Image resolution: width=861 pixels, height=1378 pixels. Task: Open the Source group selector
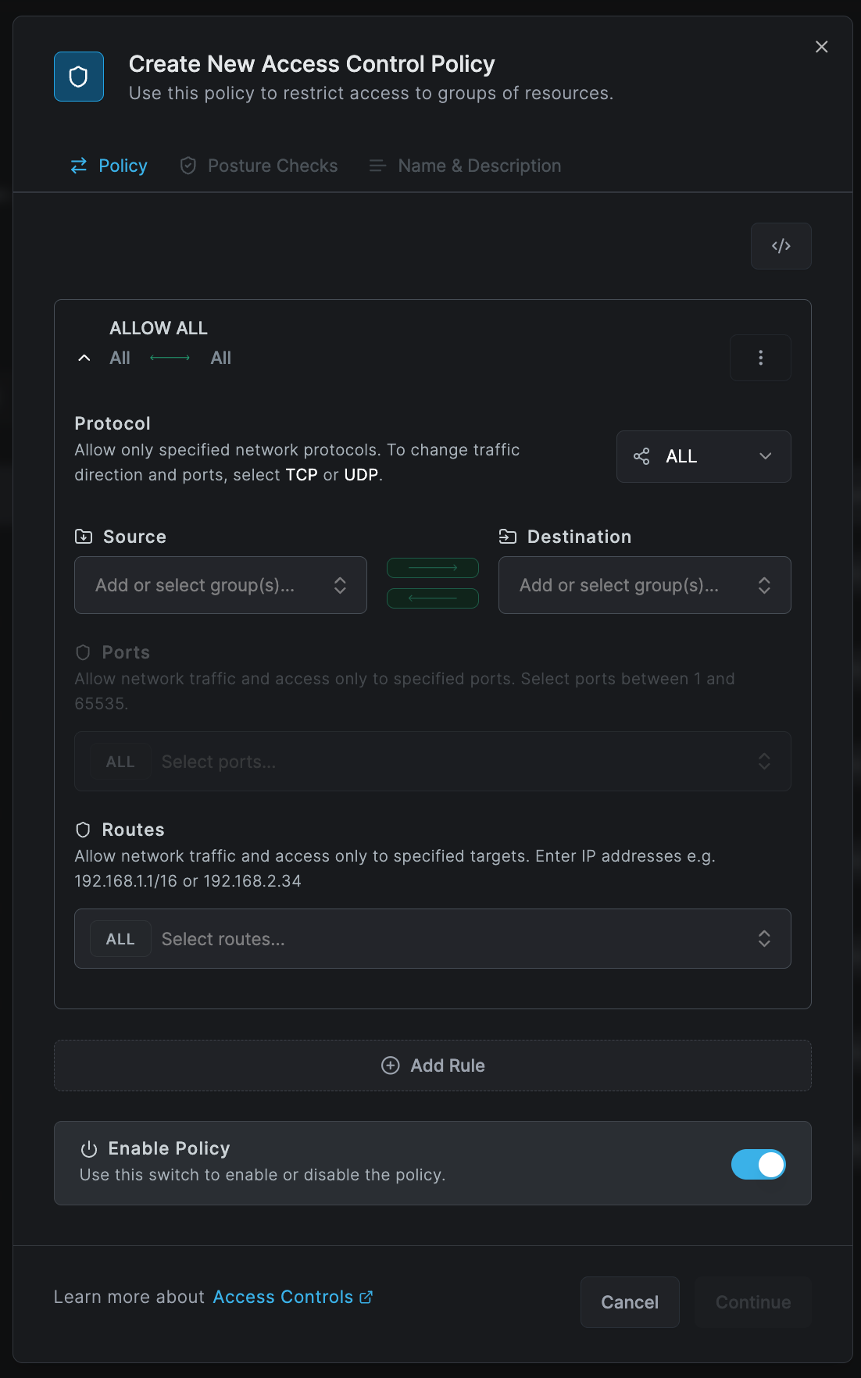(x=220, y=585)
